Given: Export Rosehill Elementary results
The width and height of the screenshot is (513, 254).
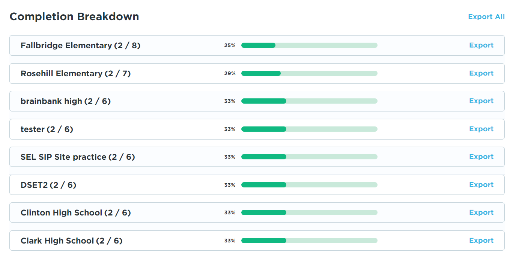Looking at the screenshot, I should [x=481, y=73].
